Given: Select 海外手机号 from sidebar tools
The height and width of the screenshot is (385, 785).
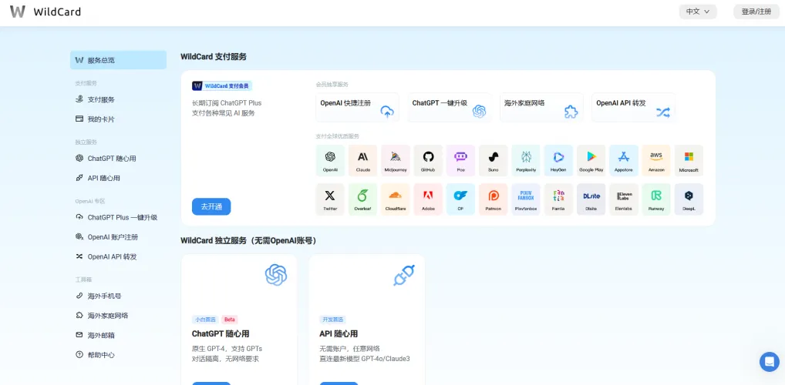Looking at the screenshot, I should click(104, 296).
